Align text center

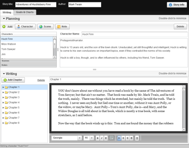pyautogui.click(x=123, y=138)
